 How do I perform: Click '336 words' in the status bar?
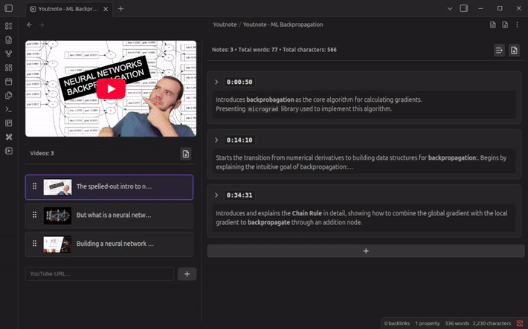[457, 323]
